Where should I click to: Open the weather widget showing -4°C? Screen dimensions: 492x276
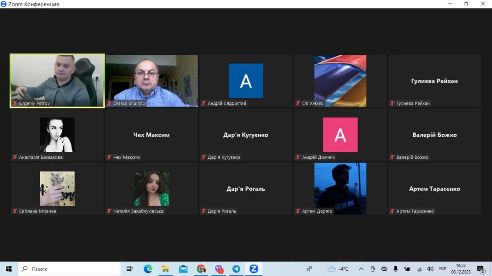(338, 269)
